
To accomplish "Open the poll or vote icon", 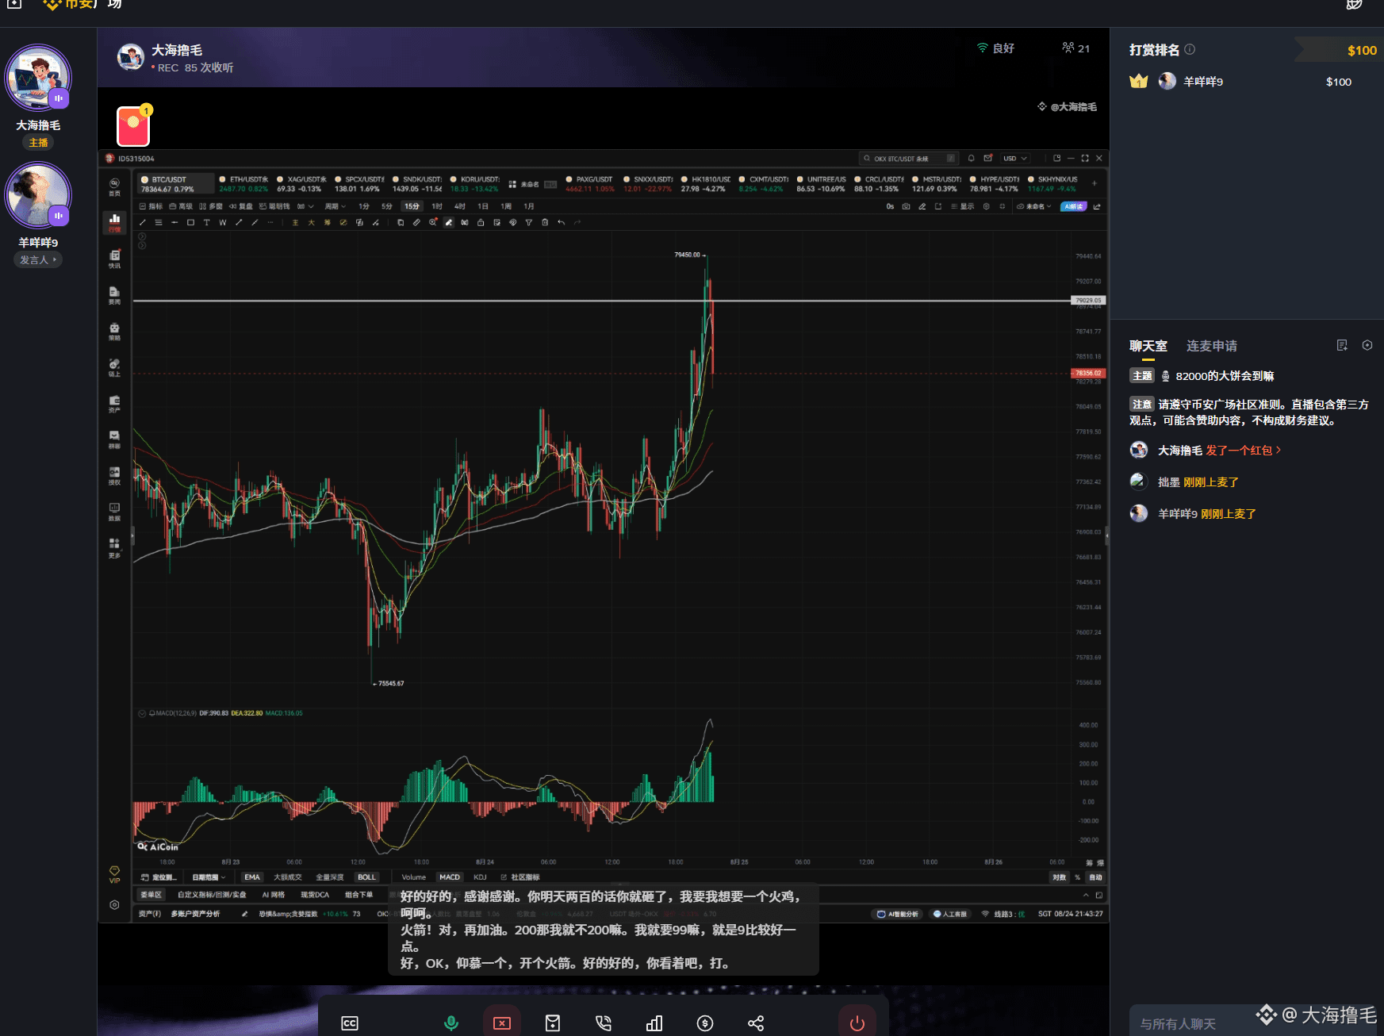I will tap(553, 1023).
